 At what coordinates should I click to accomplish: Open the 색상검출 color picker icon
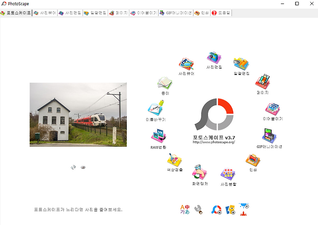(x=174, y=160)
